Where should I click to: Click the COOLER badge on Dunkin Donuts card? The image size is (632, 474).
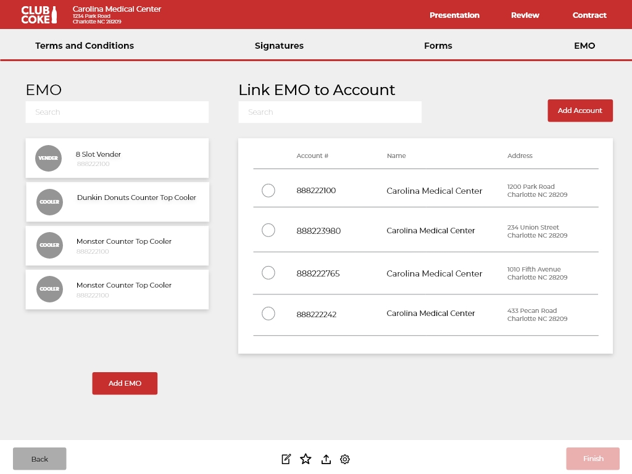coord(49,202)
